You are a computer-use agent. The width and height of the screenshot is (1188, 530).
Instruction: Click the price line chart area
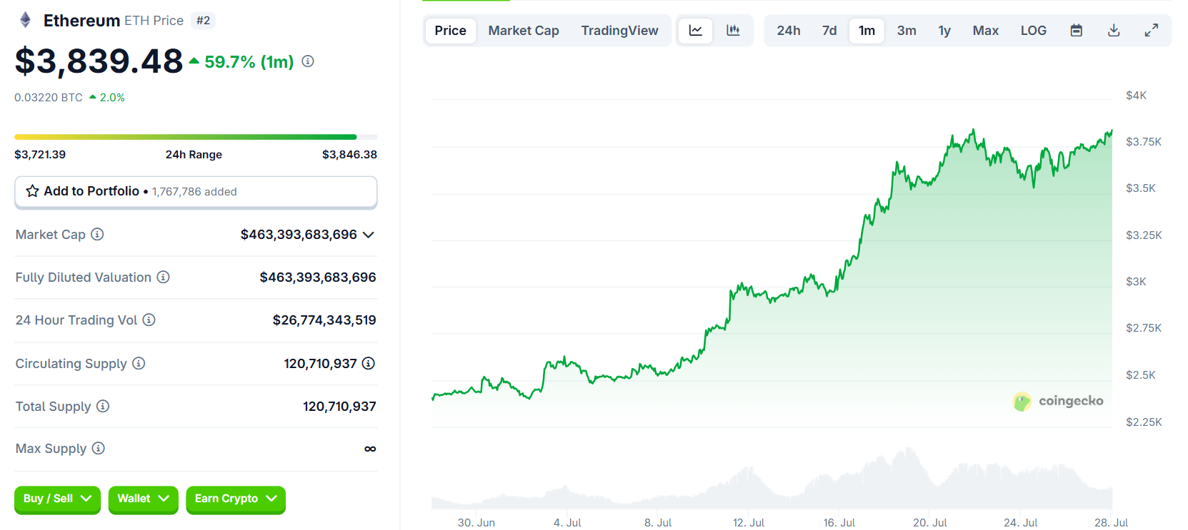[772, 264]
